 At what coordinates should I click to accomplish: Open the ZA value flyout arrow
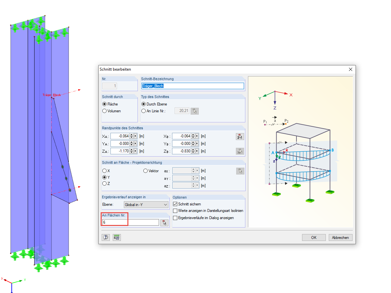136,151
